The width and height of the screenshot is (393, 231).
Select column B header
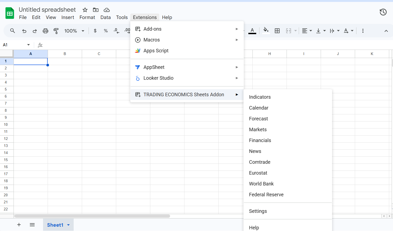pos(65,54)
